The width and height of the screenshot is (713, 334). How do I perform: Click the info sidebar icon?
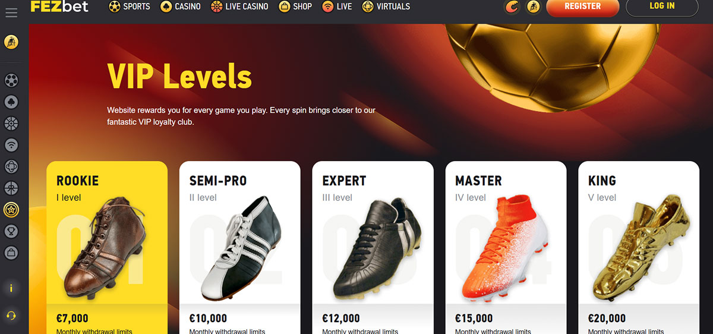[x=11, y=288]
